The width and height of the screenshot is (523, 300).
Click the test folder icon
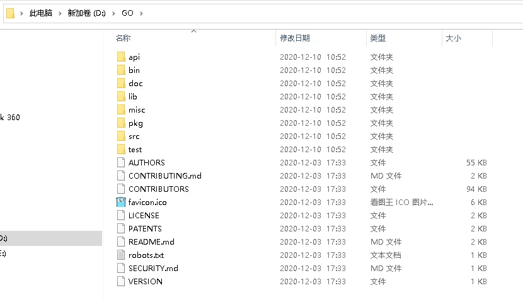(x=121, y=150)
